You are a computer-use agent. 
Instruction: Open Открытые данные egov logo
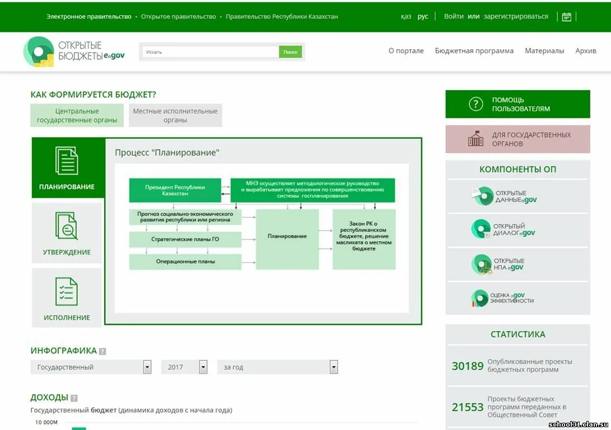pos(505,196)
